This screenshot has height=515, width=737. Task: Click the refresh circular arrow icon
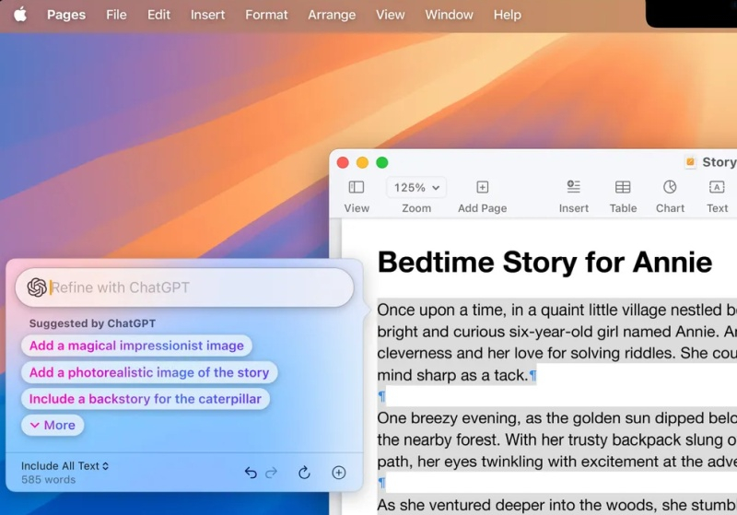pyautogui.click(x=304, y=473)
